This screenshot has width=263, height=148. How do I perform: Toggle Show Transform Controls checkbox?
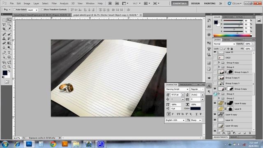42,10
